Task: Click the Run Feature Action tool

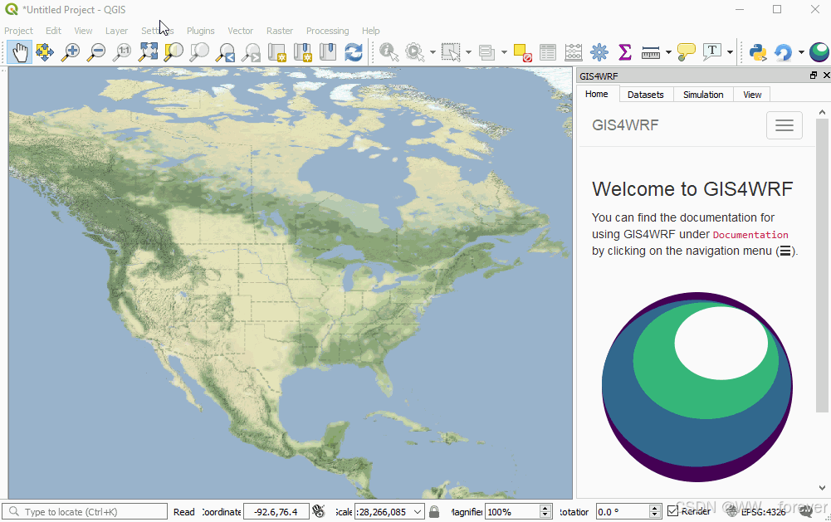Action: [x=414, y=52]
